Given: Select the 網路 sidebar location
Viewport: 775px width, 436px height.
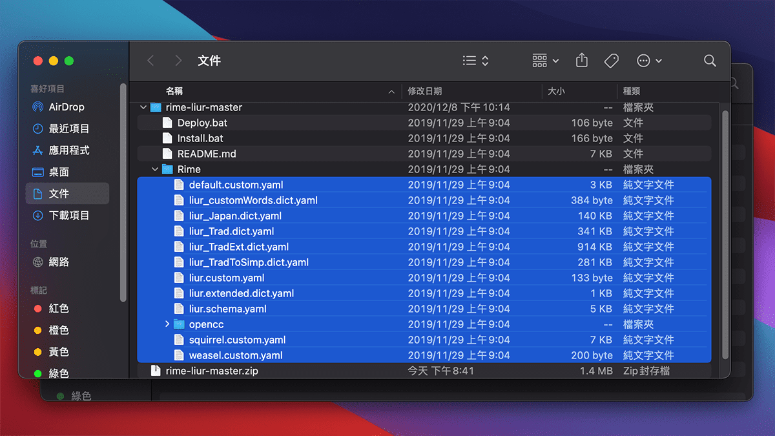Looking at the screenshot, I should point(58,262).
